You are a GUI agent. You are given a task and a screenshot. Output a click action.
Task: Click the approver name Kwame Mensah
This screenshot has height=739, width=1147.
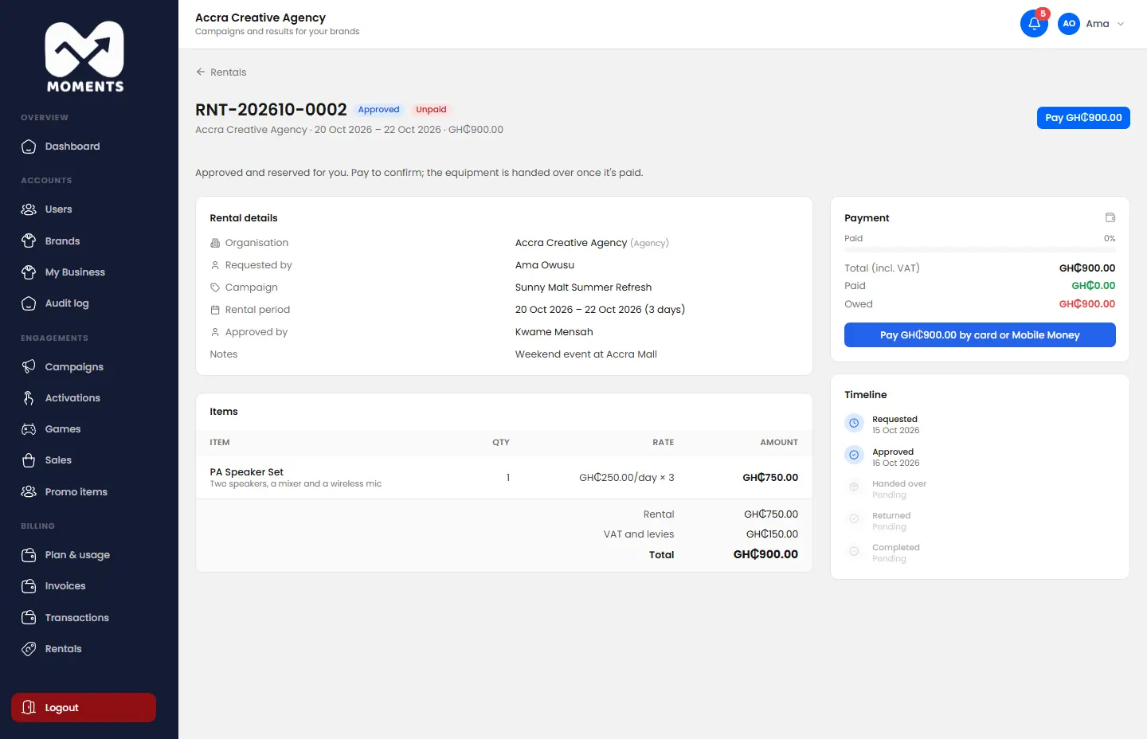[x=554, y=332]
